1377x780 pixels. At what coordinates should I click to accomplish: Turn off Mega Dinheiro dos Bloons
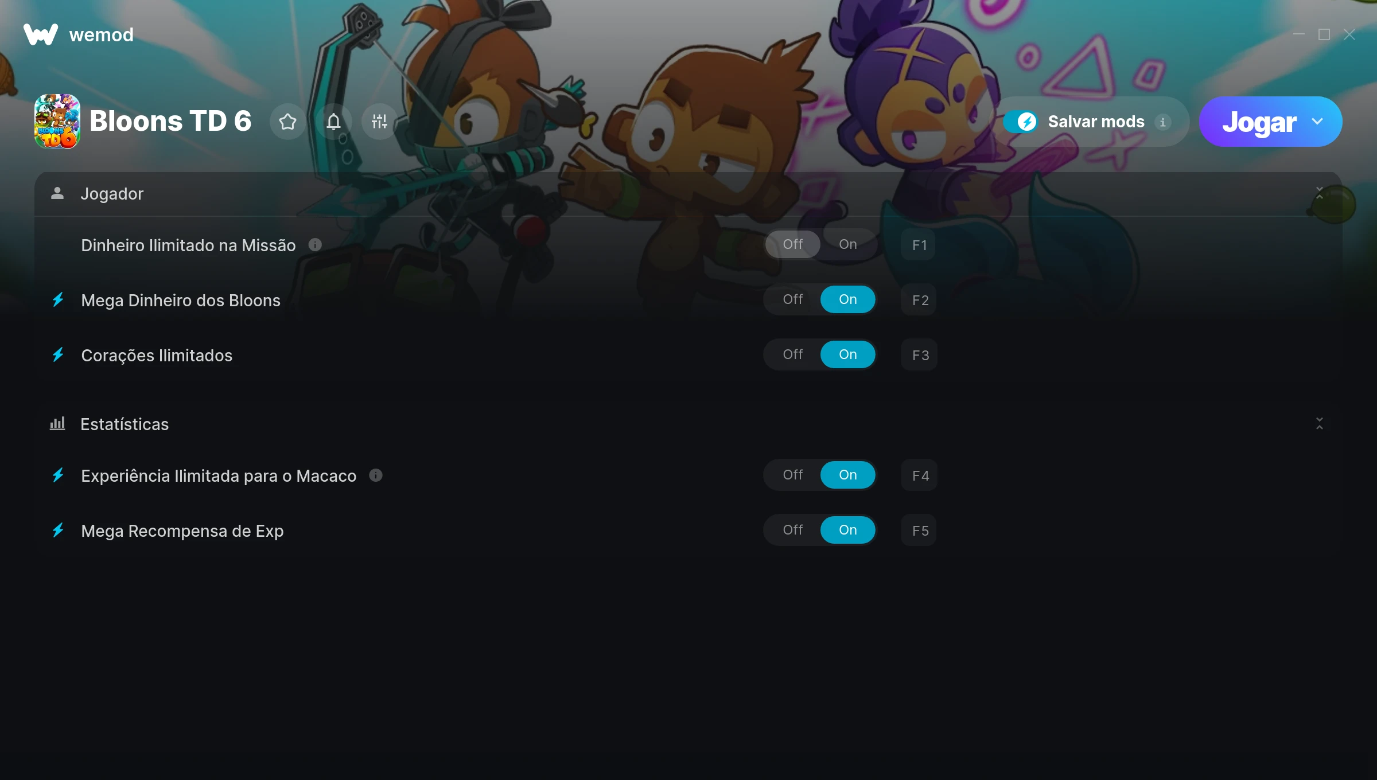click(x=793, y=299)
